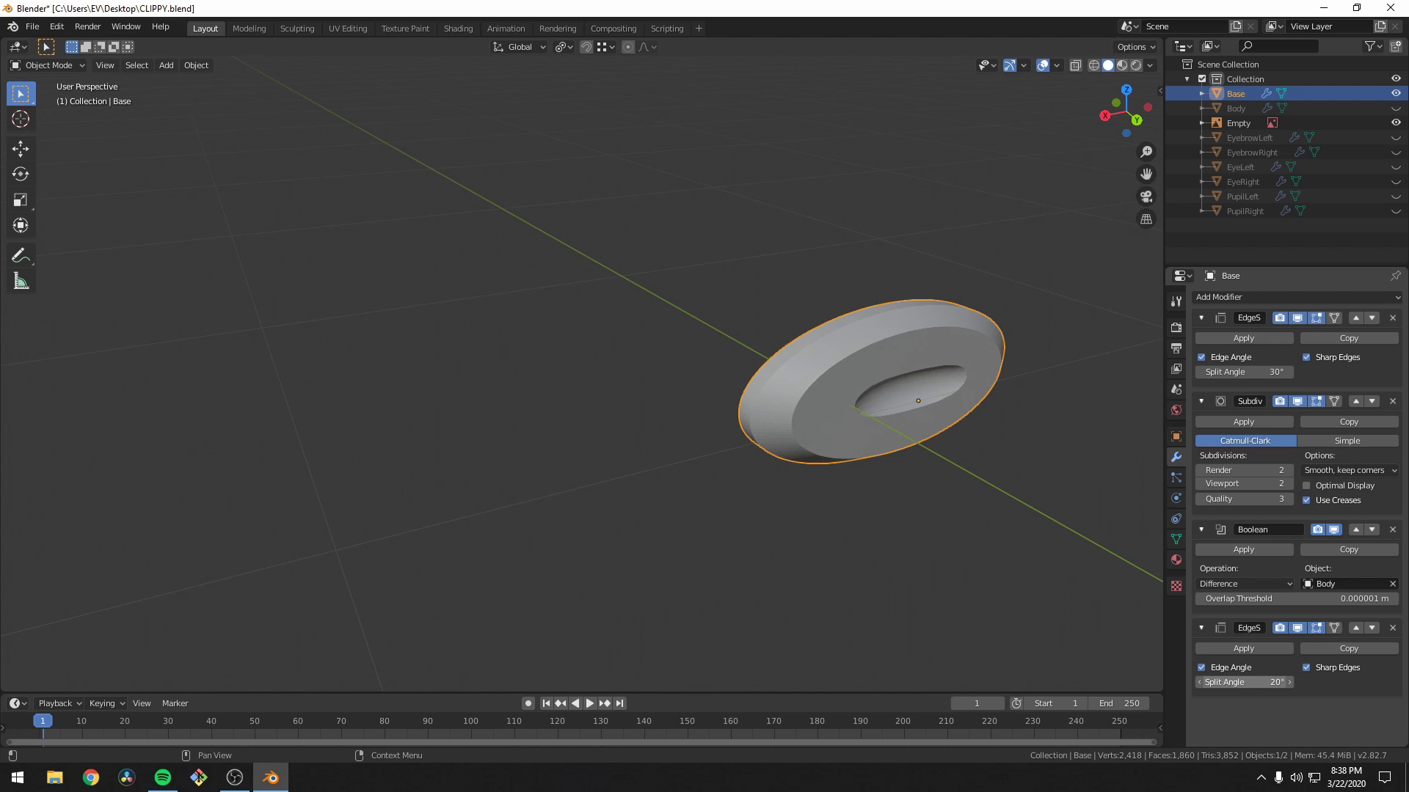Open Blender from the Windows taskbar
This screenshot has width=1409, height=792.
pyautogui.click(x=270, y=777)
